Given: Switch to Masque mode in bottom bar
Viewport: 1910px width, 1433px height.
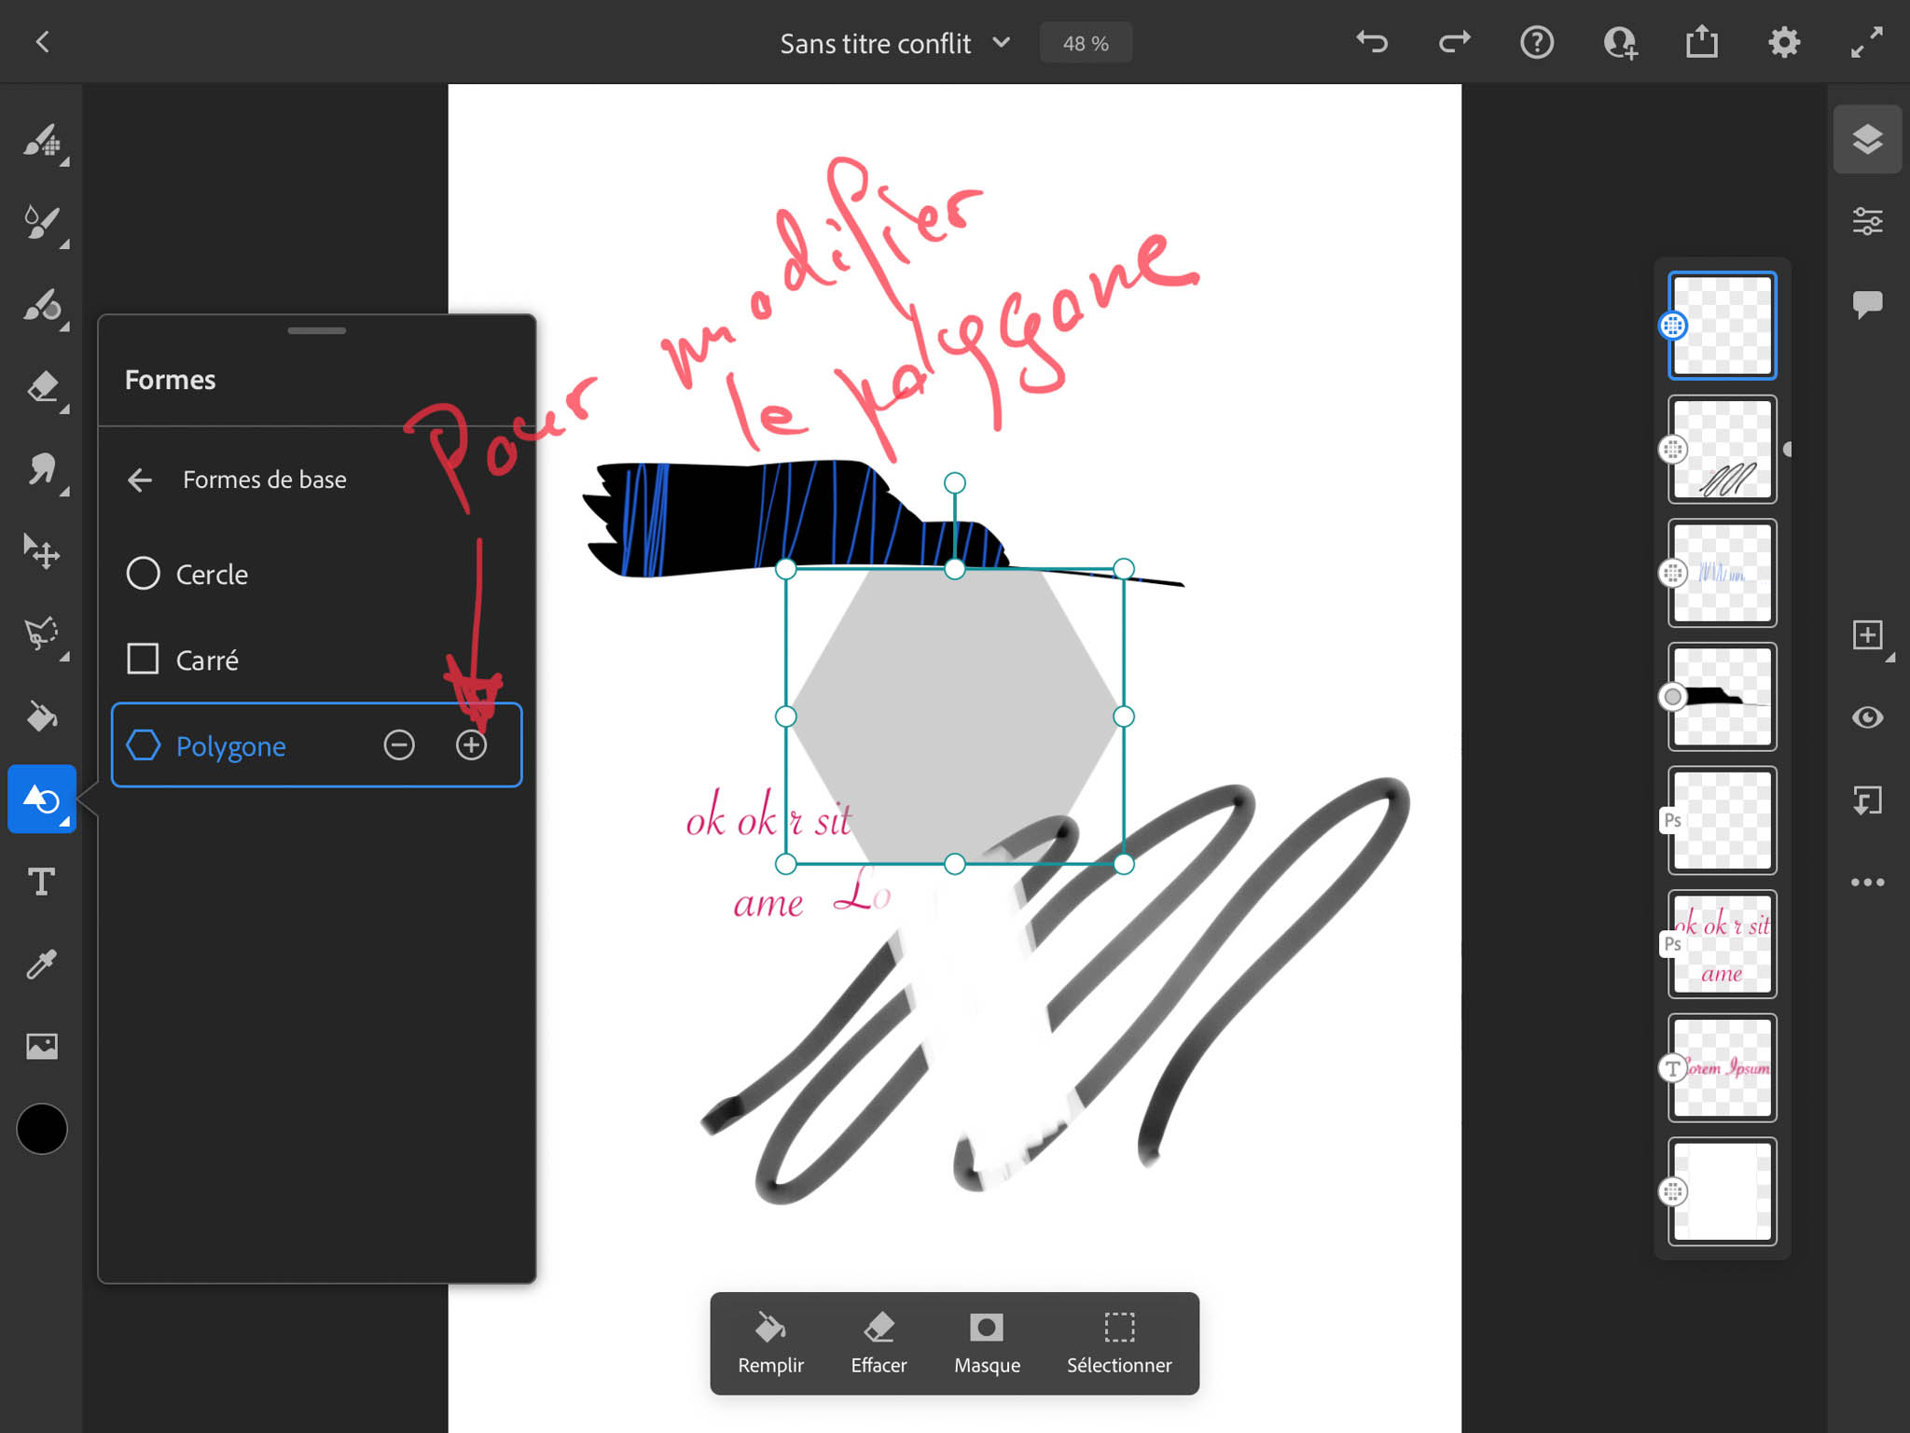Looking at the screenshot, I should point(986,1343).
